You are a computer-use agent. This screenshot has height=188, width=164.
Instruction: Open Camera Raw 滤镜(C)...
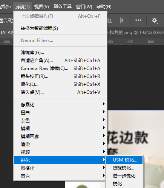coord(60,68)
